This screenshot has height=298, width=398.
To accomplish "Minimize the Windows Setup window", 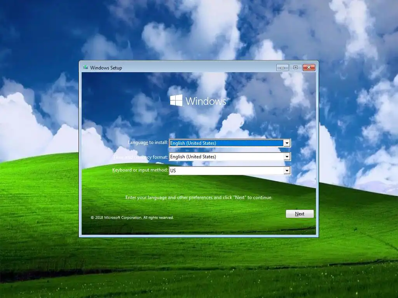I will click(x=282, y=68).
